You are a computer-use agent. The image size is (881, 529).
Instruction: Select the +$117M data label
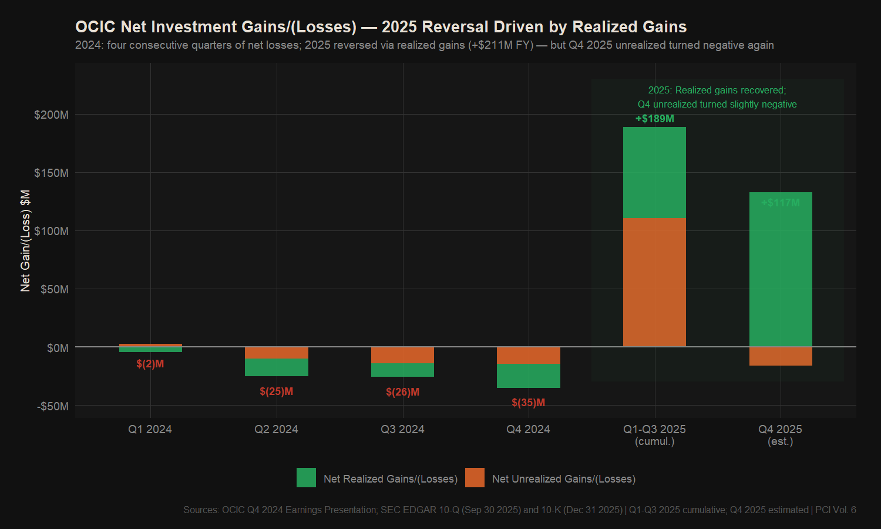pyautogui.click(x=781, y=203)
